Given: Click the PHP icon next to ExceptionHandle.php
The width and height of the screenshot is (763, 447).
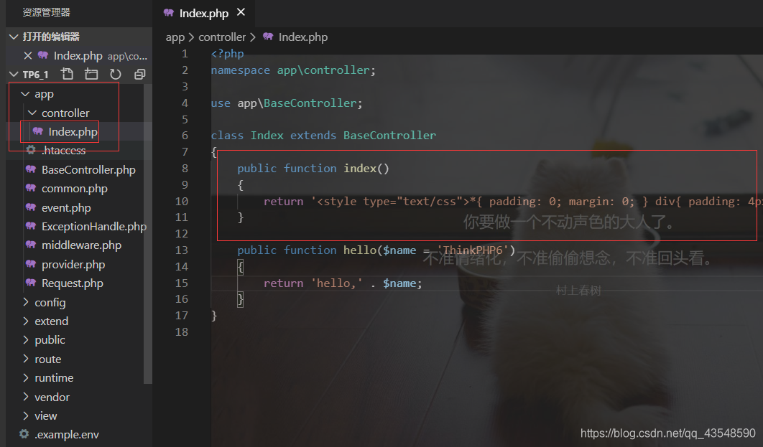Looking at the screenshot, I should pos(31,226).
